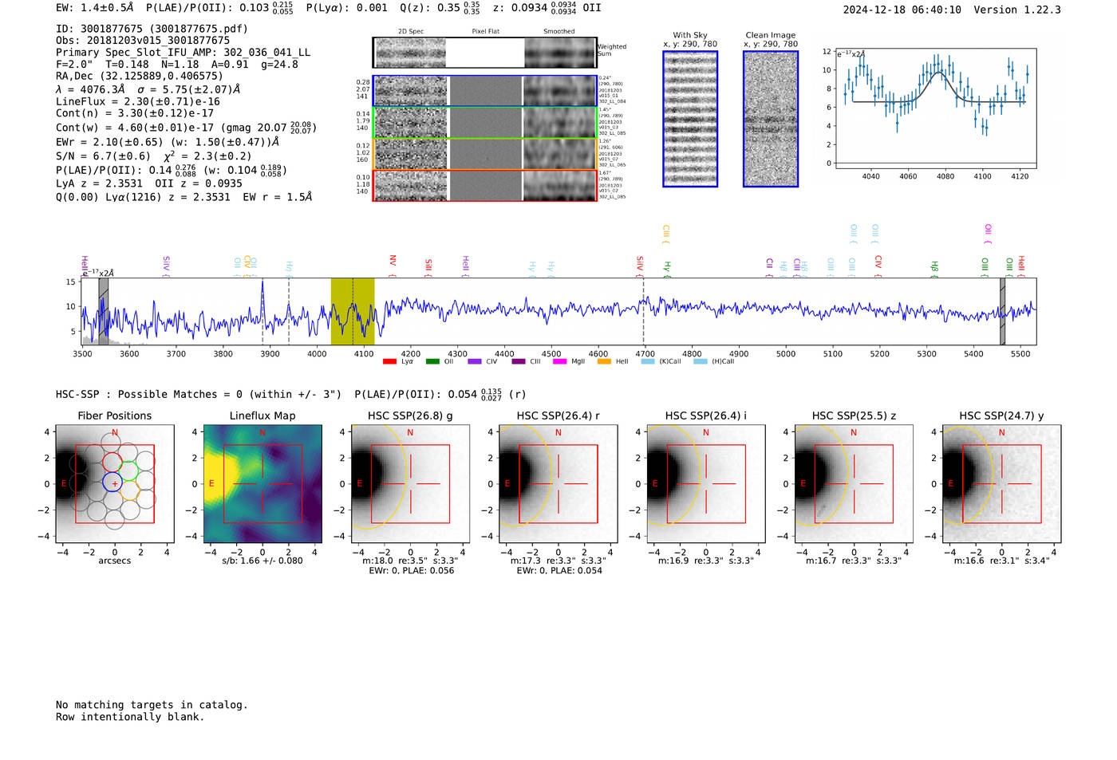
Task: Click the blue fiber circle in Fiber Positions
Action: (x=112, y=482)
